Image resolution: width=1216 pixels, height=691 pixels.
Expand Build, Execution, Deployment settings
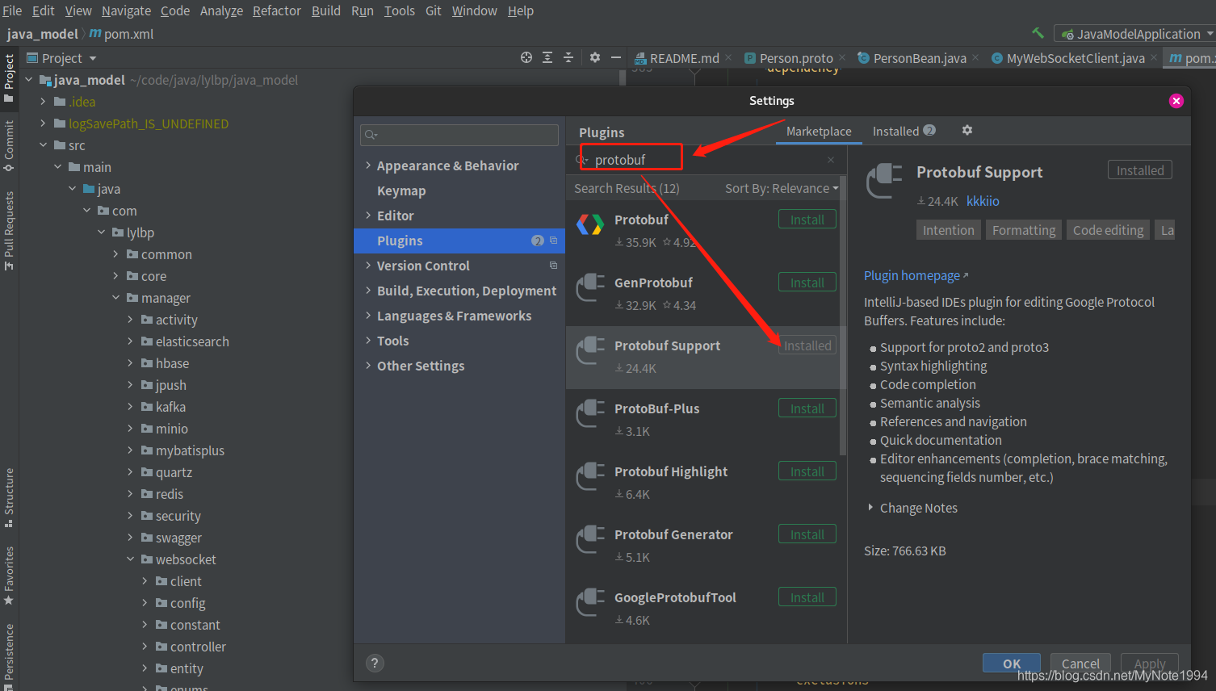click(x=368, y=290)
